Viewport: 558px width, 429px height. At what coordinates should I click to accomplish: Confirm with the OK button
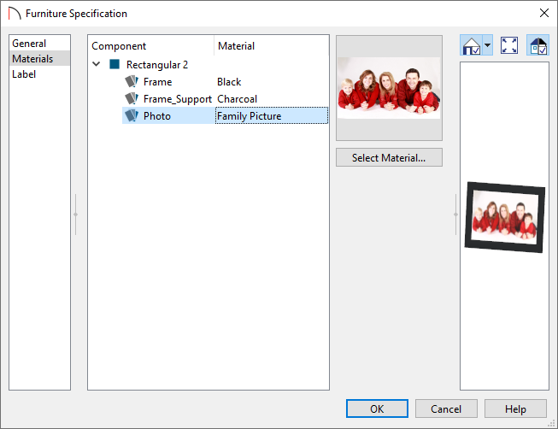(377, 408)
